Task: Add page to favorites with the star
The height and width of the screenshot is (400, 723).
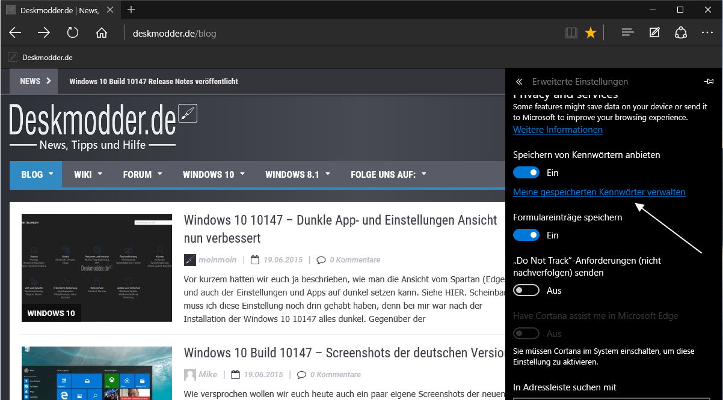Action: tap(591, 32)
